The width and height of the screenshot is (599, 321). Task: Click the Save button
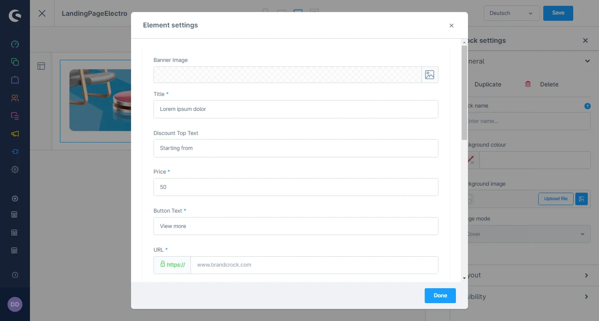pos(558,13)
